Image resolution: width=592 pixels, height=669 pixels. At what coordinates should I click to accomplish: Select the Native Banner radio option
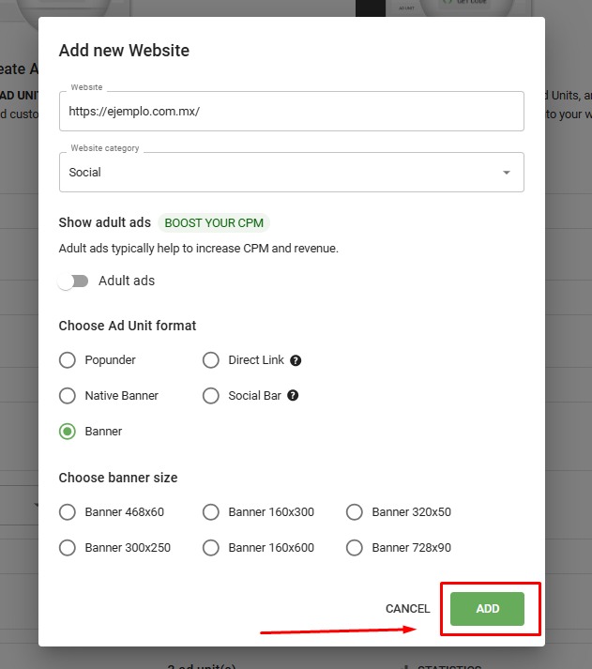click(x=68, y=396)
